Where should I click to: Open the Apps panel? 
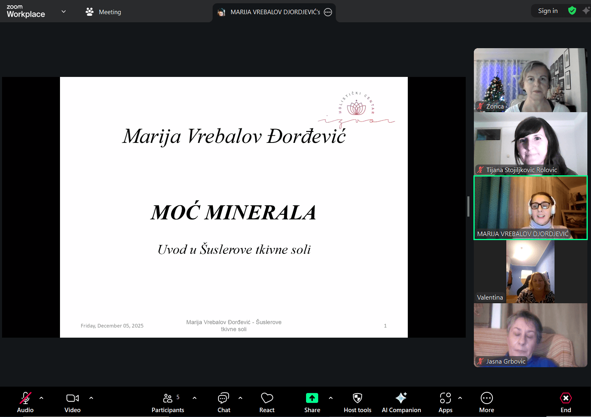pos(445,402)
